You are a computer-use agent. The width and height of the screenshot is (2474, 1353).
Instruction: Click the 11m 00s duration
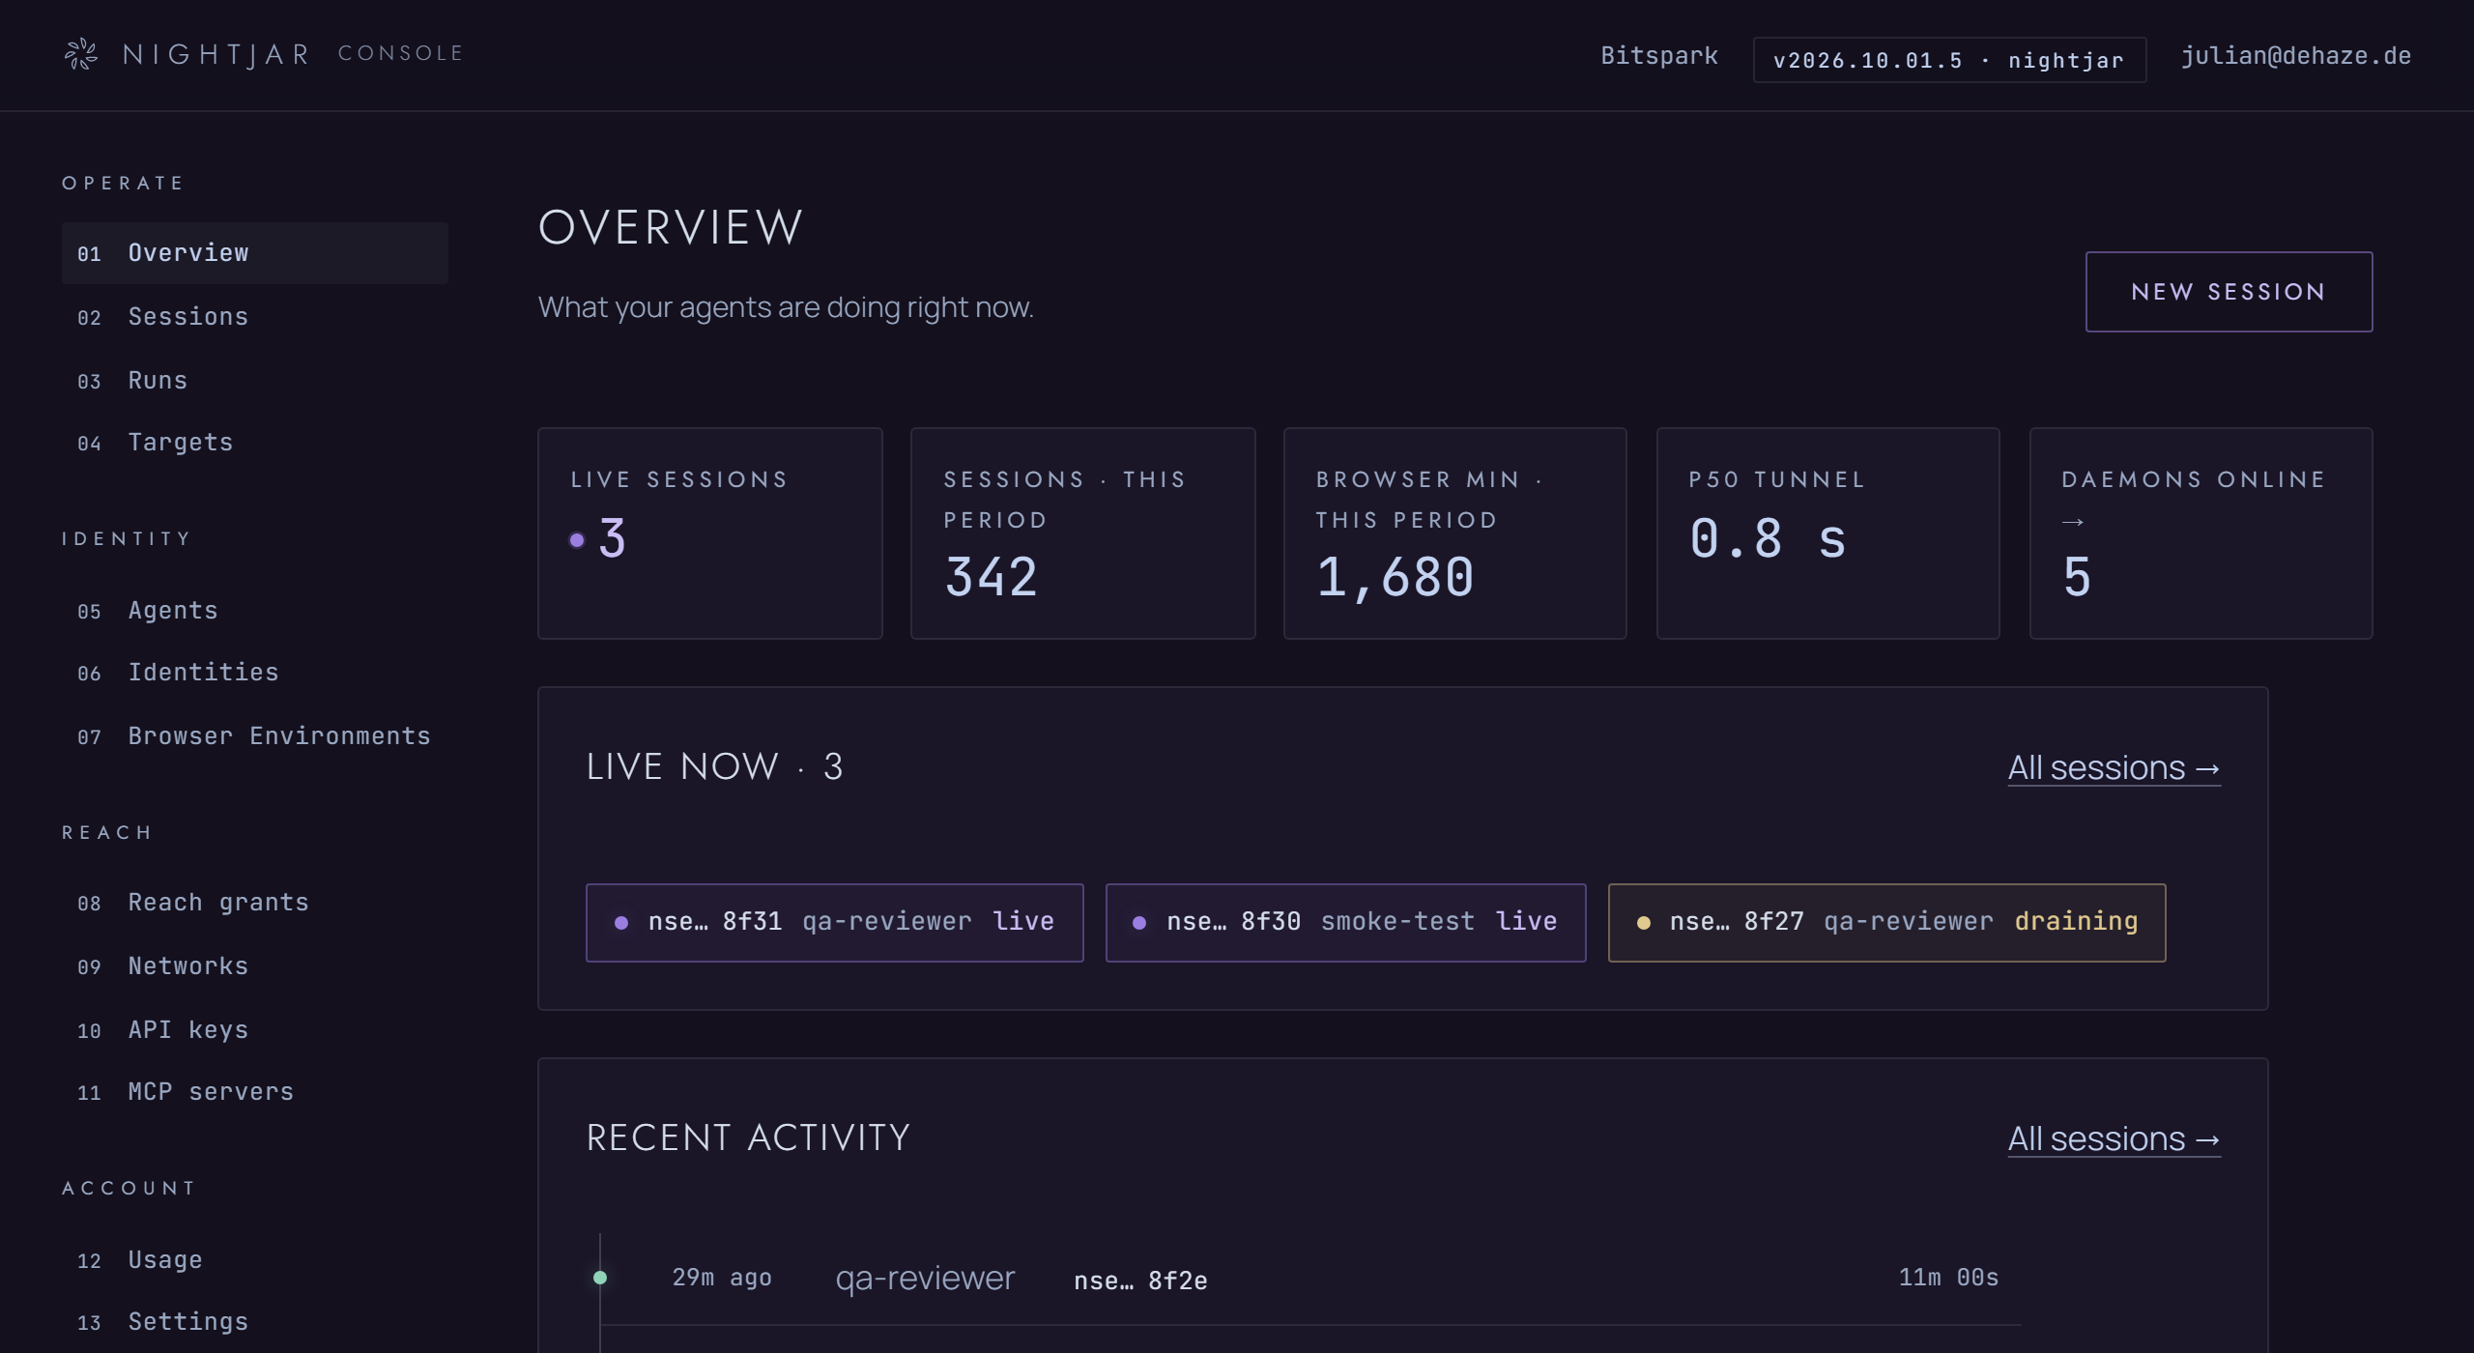(1948, 1278)
